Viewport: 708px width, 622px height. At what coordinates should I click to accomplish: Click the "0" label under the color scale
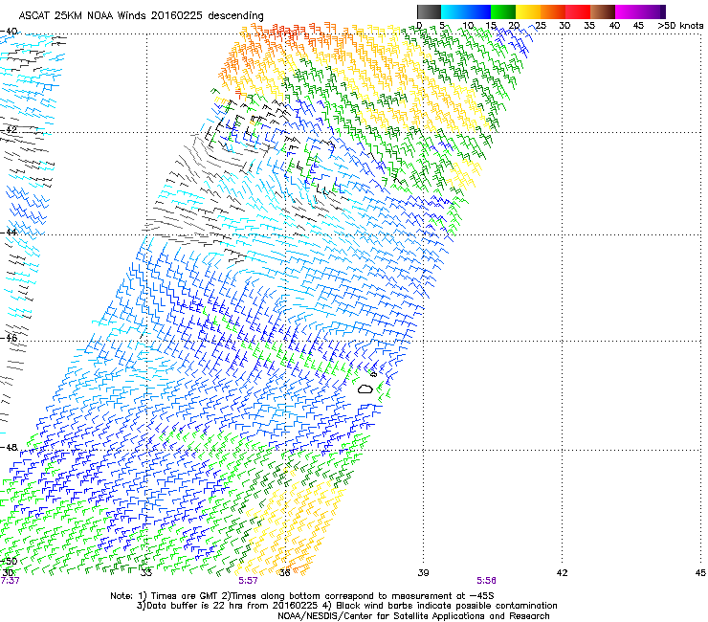[x=419, y=26]
